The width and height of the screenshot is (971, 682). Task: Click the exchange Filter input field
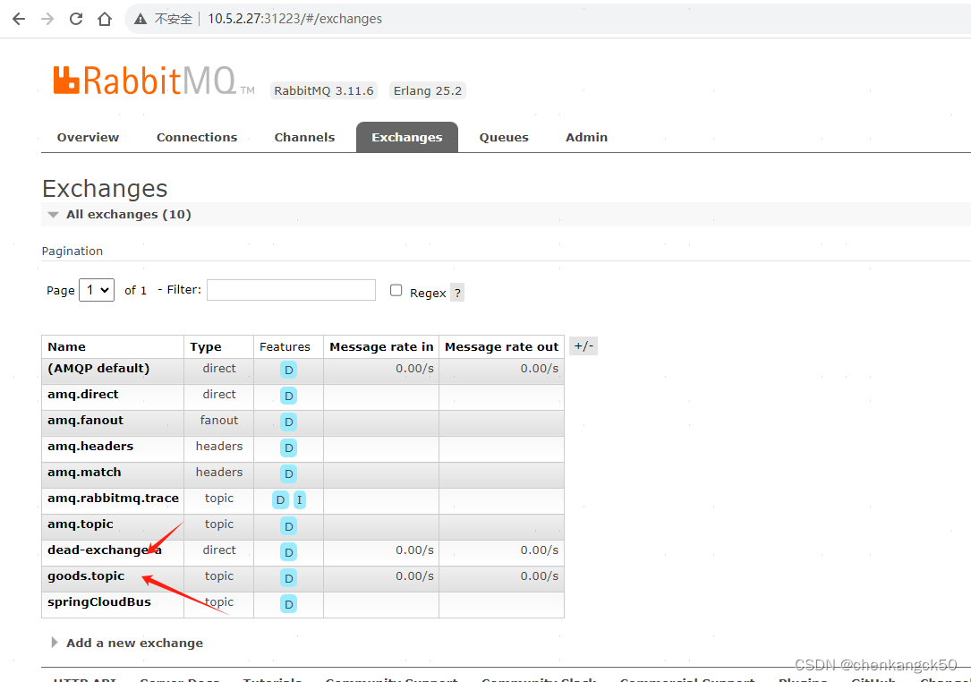291,290
